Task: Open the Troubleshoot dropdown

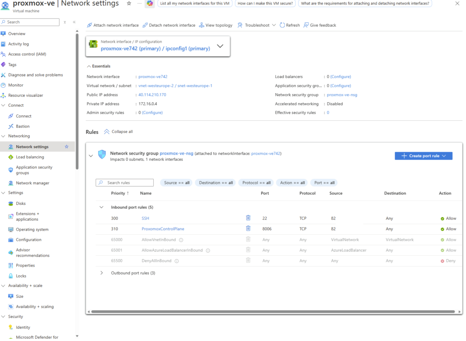Action: pos(257,25)
